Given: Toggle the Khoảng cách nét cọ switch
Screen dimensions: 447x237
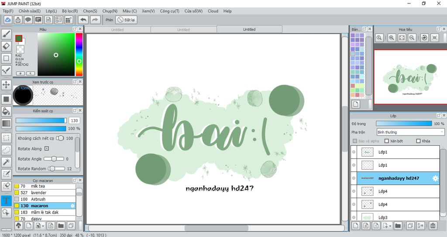Looking at the screenshot, I should point(60,138).
